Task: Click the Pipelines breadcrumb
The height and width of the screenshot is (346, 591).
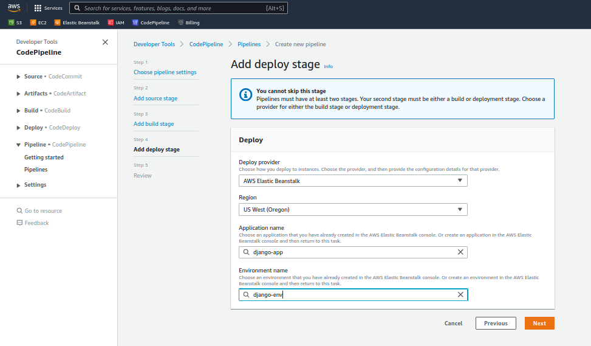Action: click(249, 44)
